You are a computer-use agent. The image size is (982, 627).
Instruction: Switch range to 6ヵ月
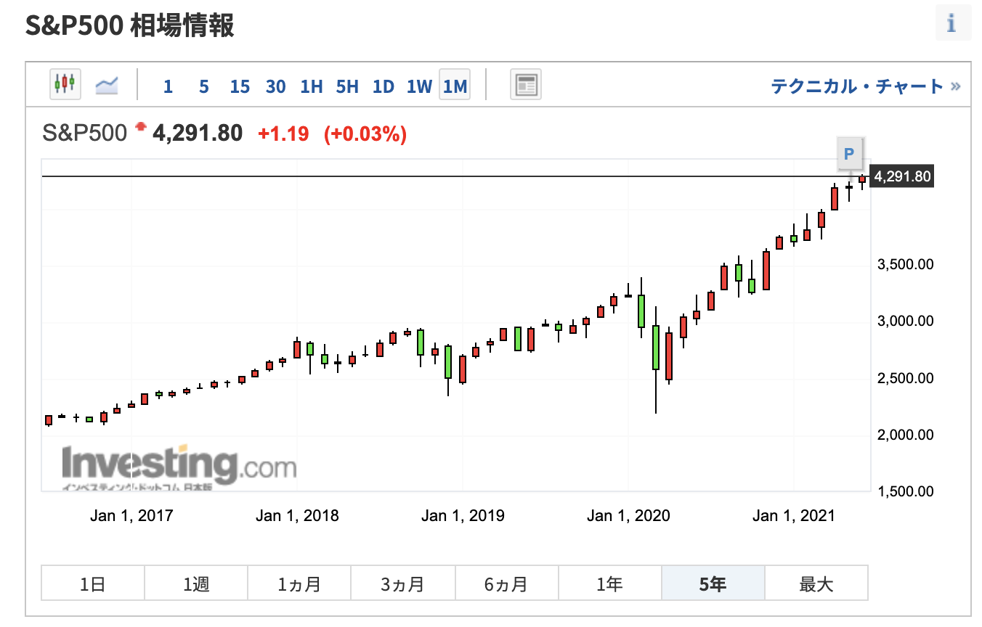(506, 583)
